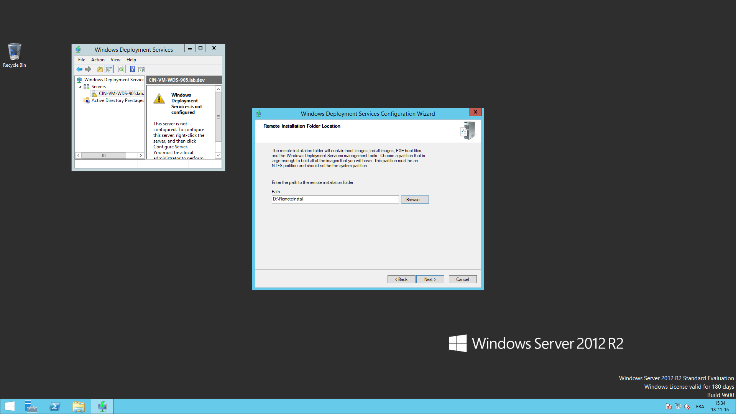736x414 pixels.
Task: Click the Refresh toolbar icon
Action: (x=121, y=69)
